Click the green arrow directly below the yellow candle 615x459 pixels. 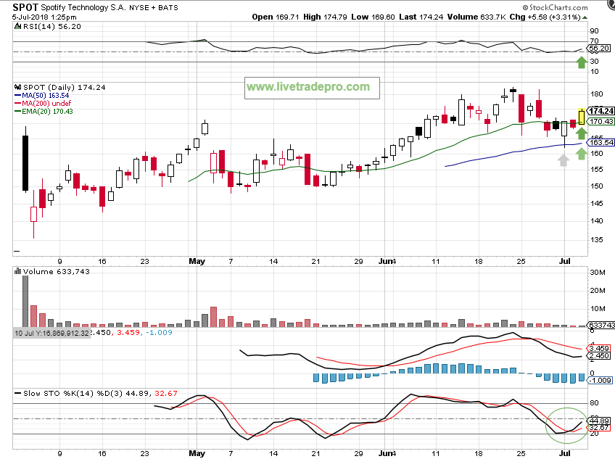pos(581,133)
